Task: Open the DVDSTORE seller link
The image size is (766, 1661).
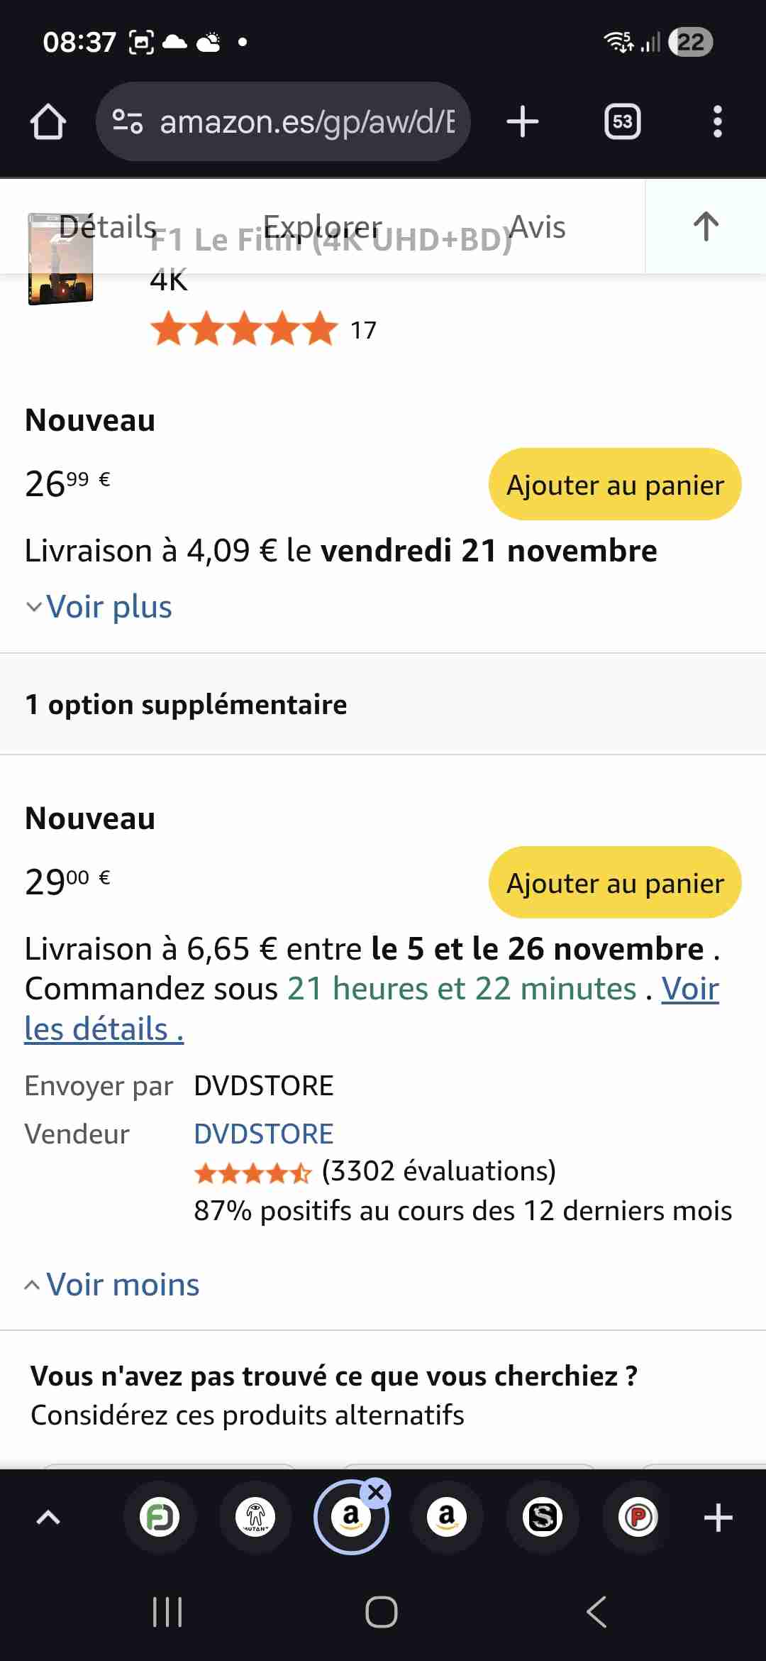Action: pos(263,1134)
